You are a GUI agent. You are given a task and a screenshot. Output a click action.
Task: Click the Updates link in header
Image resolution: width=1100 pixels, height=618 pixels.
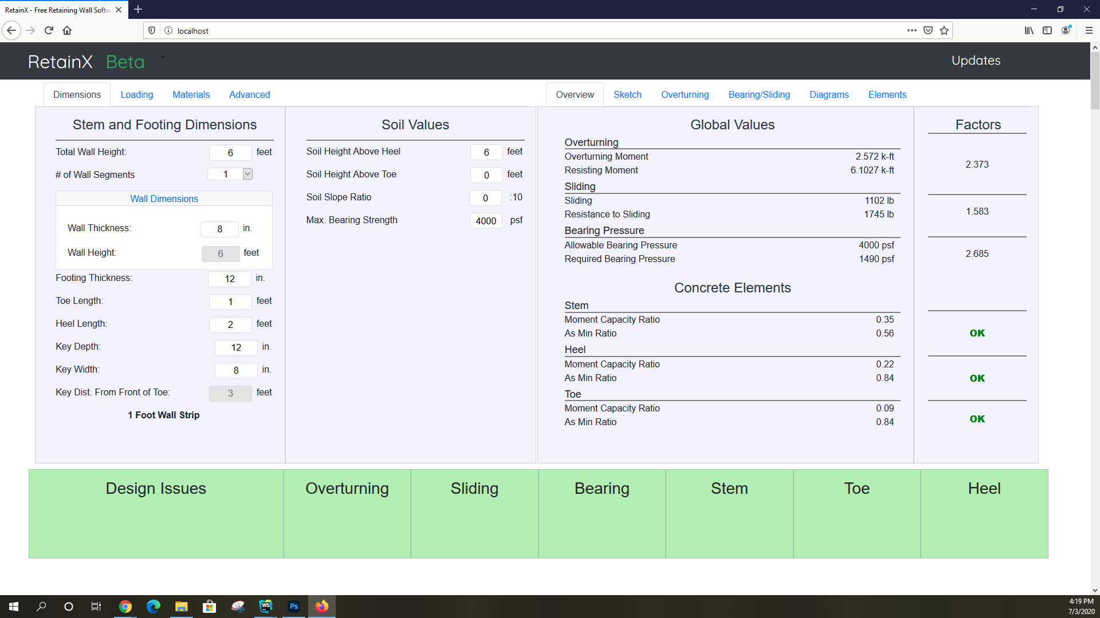point(975,61)
